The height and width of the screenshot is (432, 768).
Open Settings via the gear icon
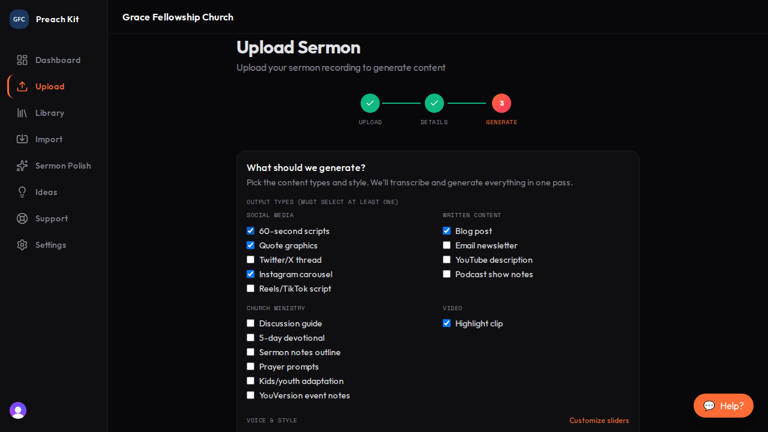[x=22, y=245]
